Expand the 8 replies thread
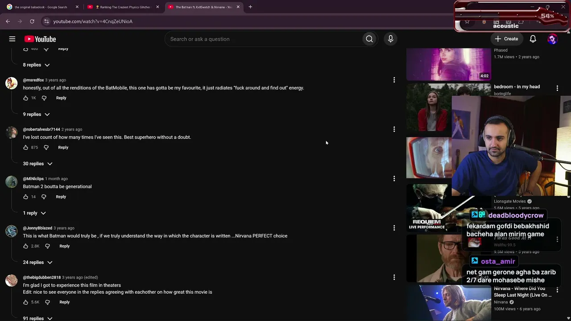 pos(36,65)
